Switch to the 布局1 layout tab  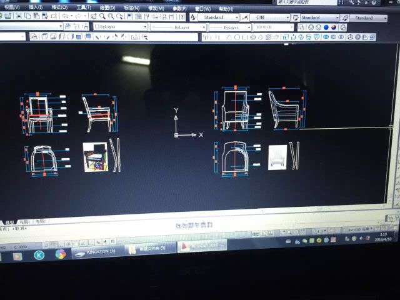24,222
